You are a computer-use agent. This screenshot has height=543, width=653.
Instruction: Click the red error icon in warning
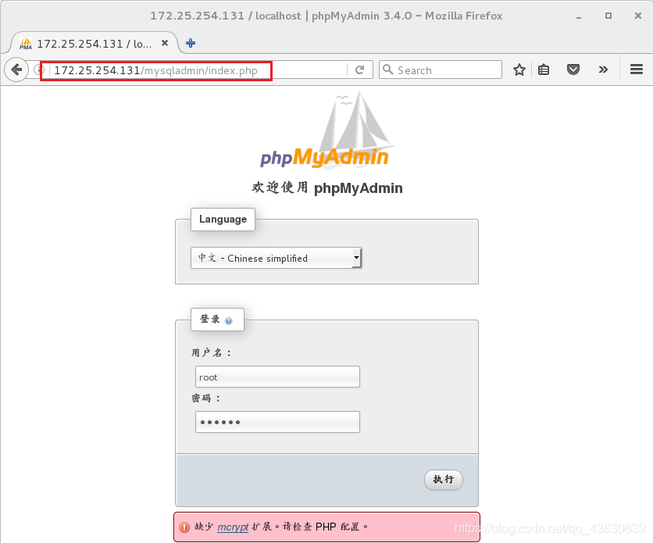point(184,527)
